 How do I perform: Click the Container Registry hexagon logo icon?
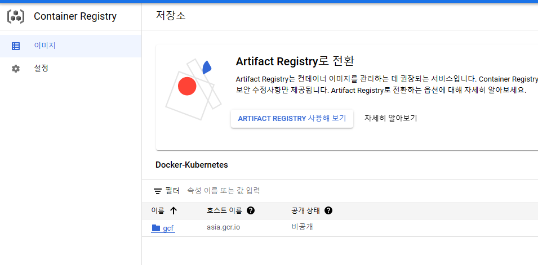click(16, 16)
